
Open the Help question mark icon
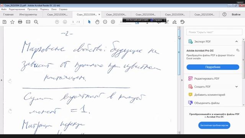(224, 15)
